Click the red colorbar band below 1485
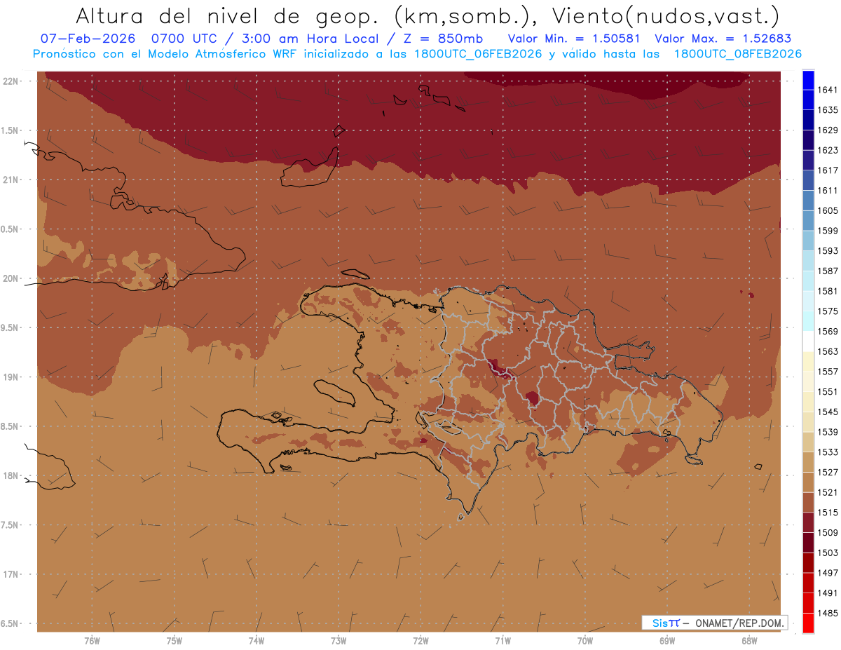Screen dimensions: 841x650 coord(808,623)
